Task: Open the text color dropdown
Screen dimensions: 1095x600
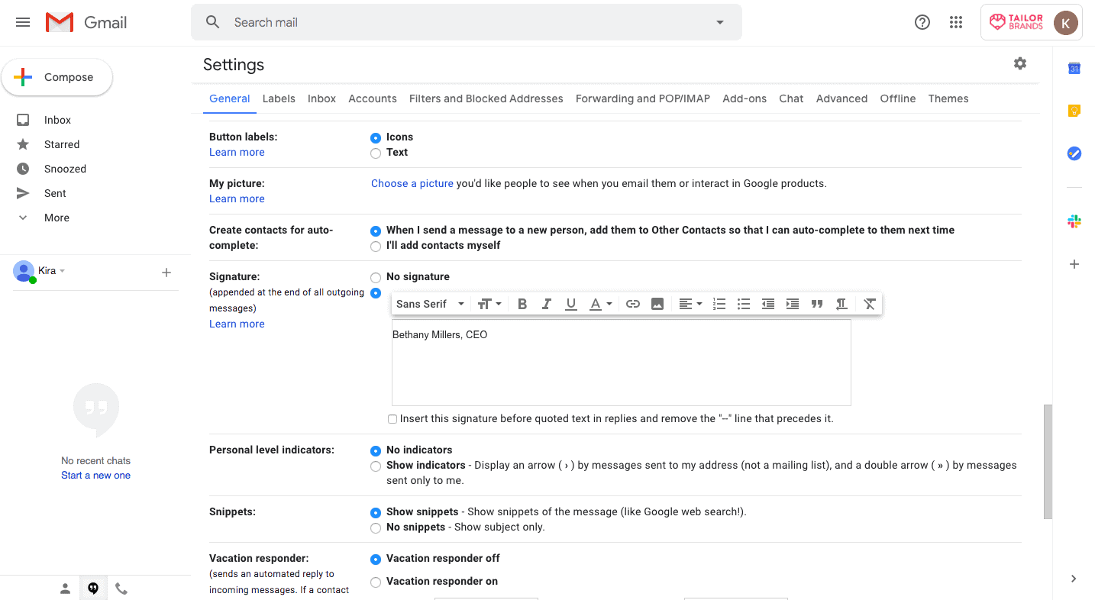Action: pyautogui.click(x=601, y=304)
